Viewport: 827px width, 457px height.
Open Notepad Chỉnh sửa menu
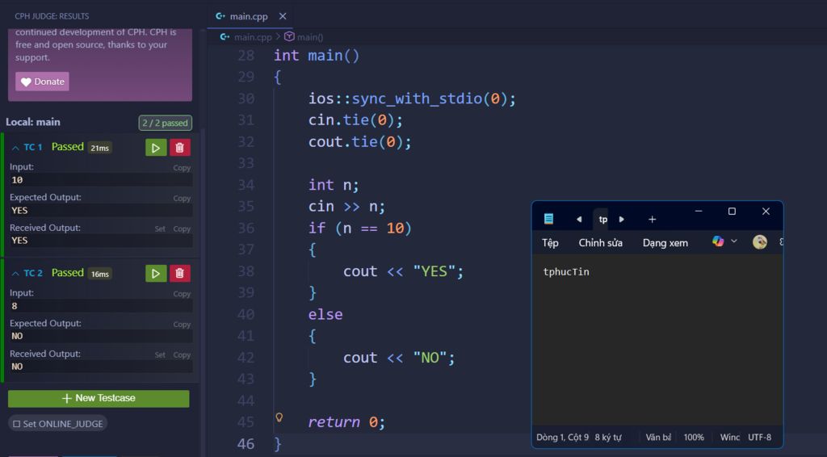600,243
